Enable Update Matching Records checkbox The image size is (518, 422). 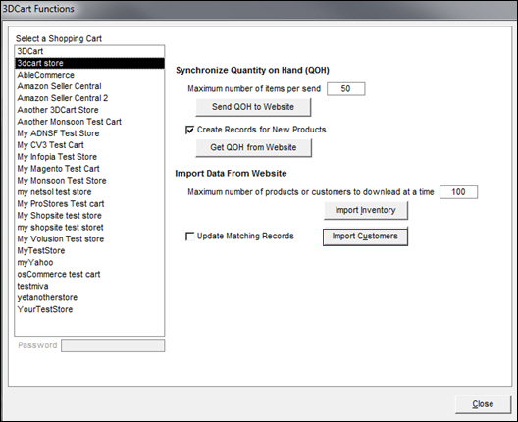click(x=189, y=236)
